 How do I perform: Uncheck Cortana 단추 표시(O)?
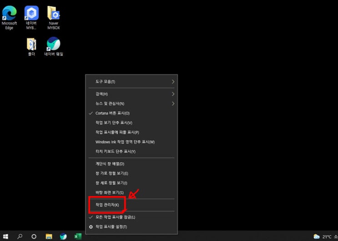[131, 113]
